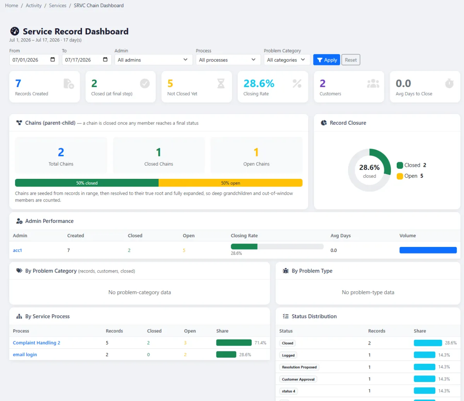Open the email login process link
464x401 pixels.
point(25,355)
